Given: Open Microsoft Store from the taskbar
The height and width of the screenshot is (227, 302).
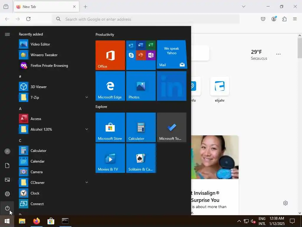Looking at the screenshot, I should coord(51,221).
